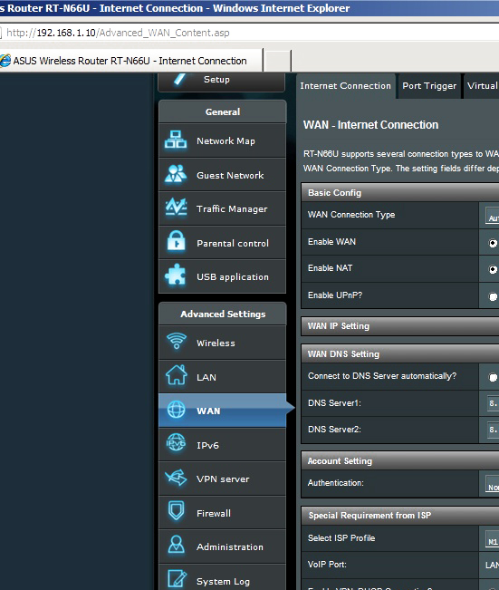Click the WAN IP Setting section header
This screenshot has height=590, width=499.
coord(400,326)
